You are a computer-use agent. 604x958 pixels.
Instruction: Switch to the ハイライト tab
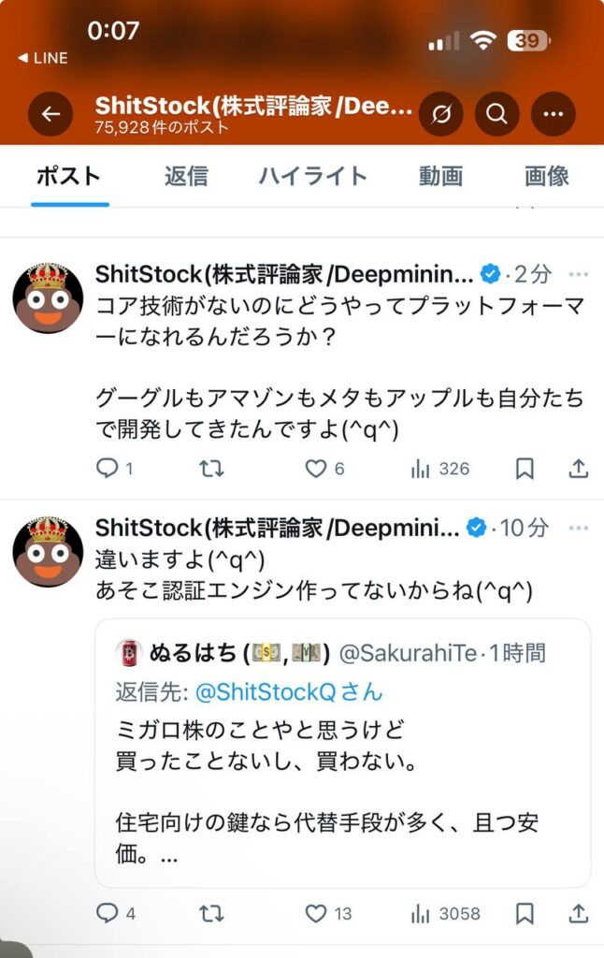coord(313,176)
